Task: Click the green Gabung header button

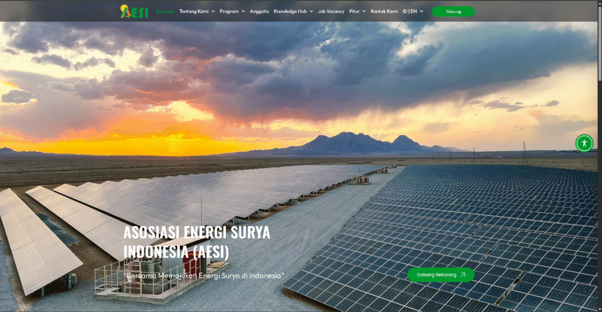Action: 453,12
